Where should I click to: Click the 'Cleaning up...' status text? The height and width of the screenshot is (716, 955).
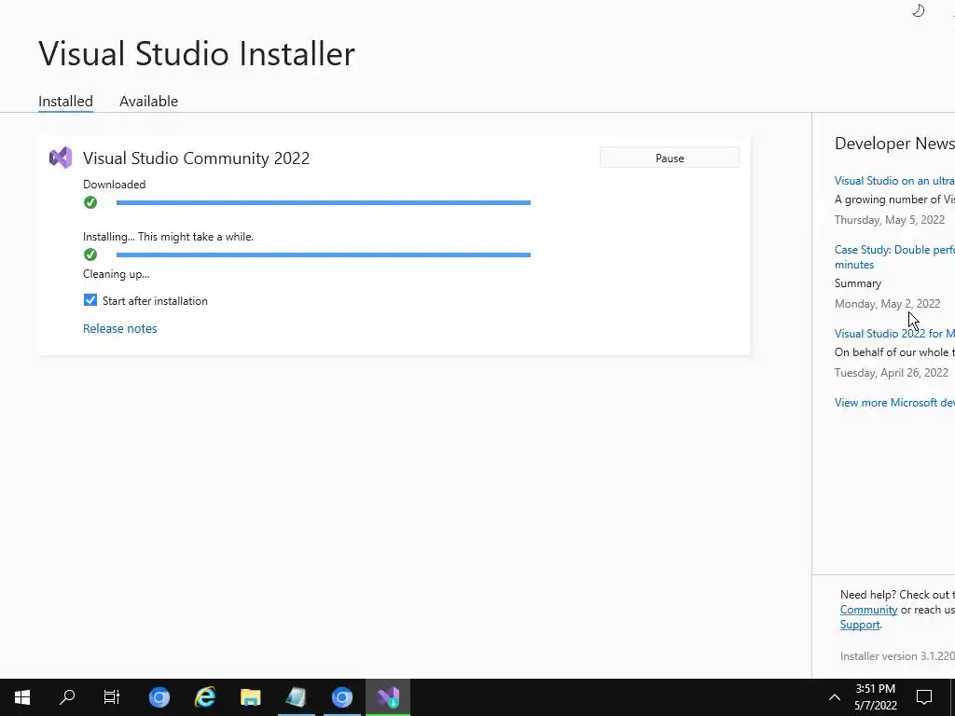point(117,274)
